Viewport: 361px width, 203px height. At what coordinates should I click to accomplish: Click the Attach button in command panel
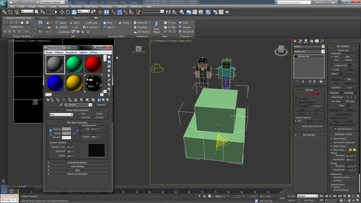[334, 74]
